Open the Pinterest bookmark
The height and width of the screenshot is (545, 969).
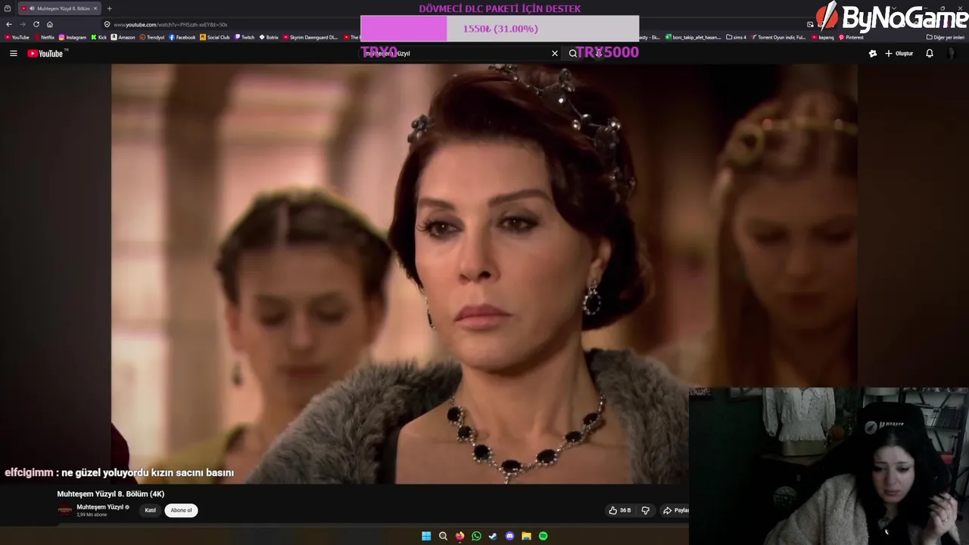coord(852,37)
